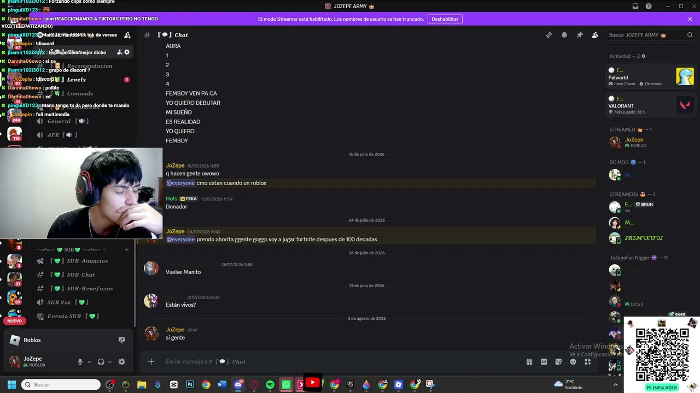Click the server with 115 notification badge
700x393 pixels.
15,134
